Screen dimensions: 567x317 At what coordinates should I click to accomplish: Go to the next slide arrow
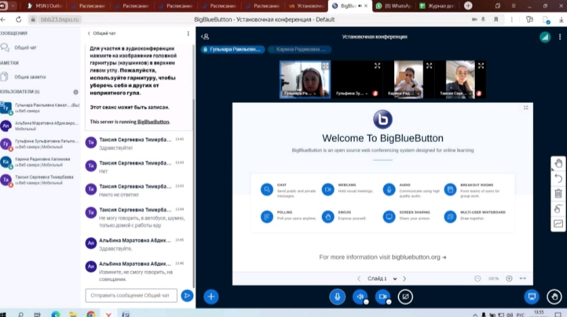pyautogui.click(x=404, y=278)
